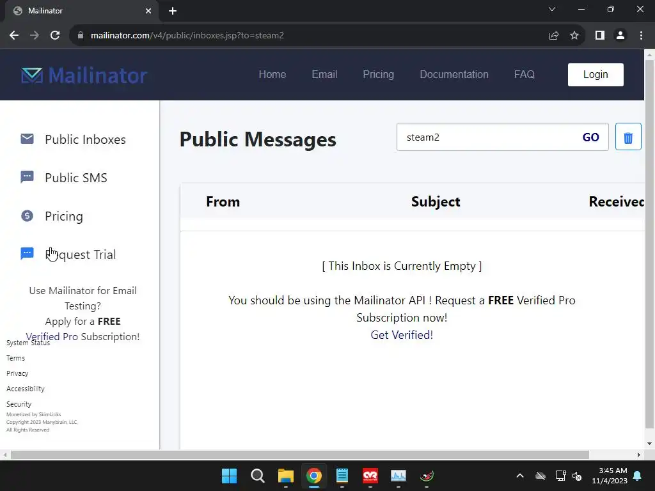Open the monitor chart app in taskbar
This screenshot has height=491, width=655.
coord(398,476)
